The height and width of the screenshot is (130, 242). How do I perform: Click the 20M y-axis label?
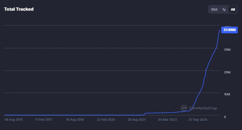point(227,72)
